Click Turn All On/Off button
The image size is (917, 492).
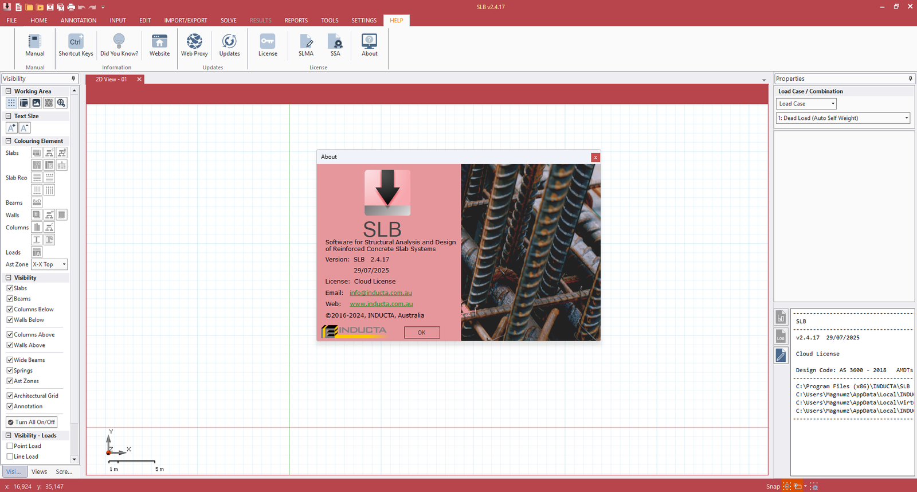[x=32, y=422]
